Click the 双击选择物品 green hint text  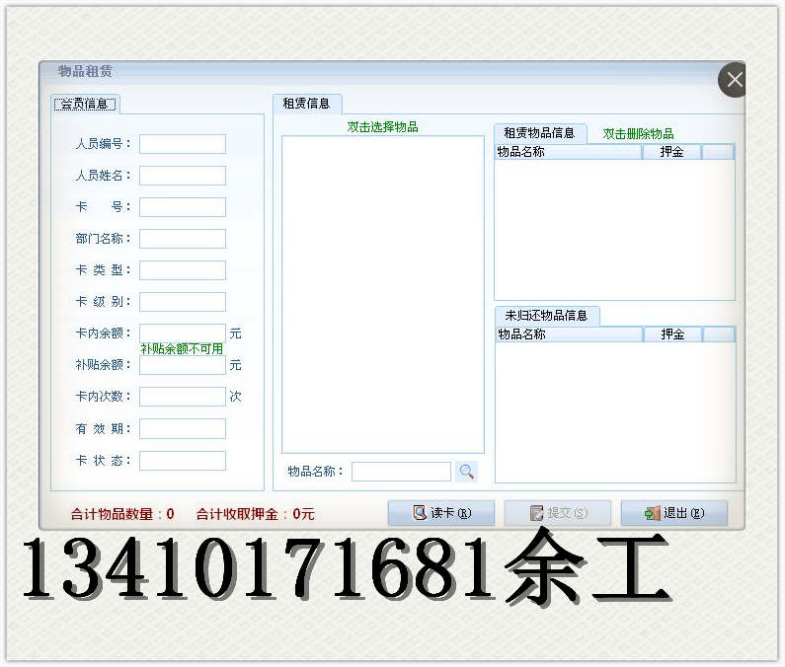point(382,127)
